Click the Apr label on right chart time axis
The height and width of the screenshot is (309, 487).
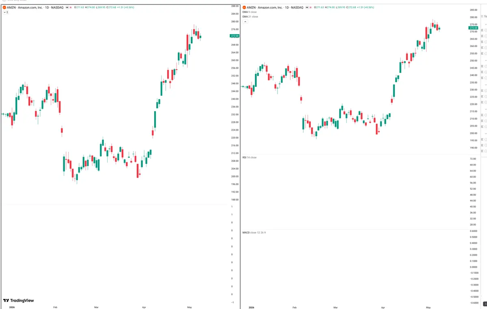point(383,308)
